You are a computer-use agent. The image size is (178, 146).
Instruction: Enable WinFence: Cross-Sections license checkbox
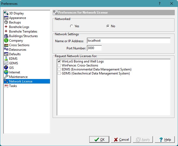[59, 65]
